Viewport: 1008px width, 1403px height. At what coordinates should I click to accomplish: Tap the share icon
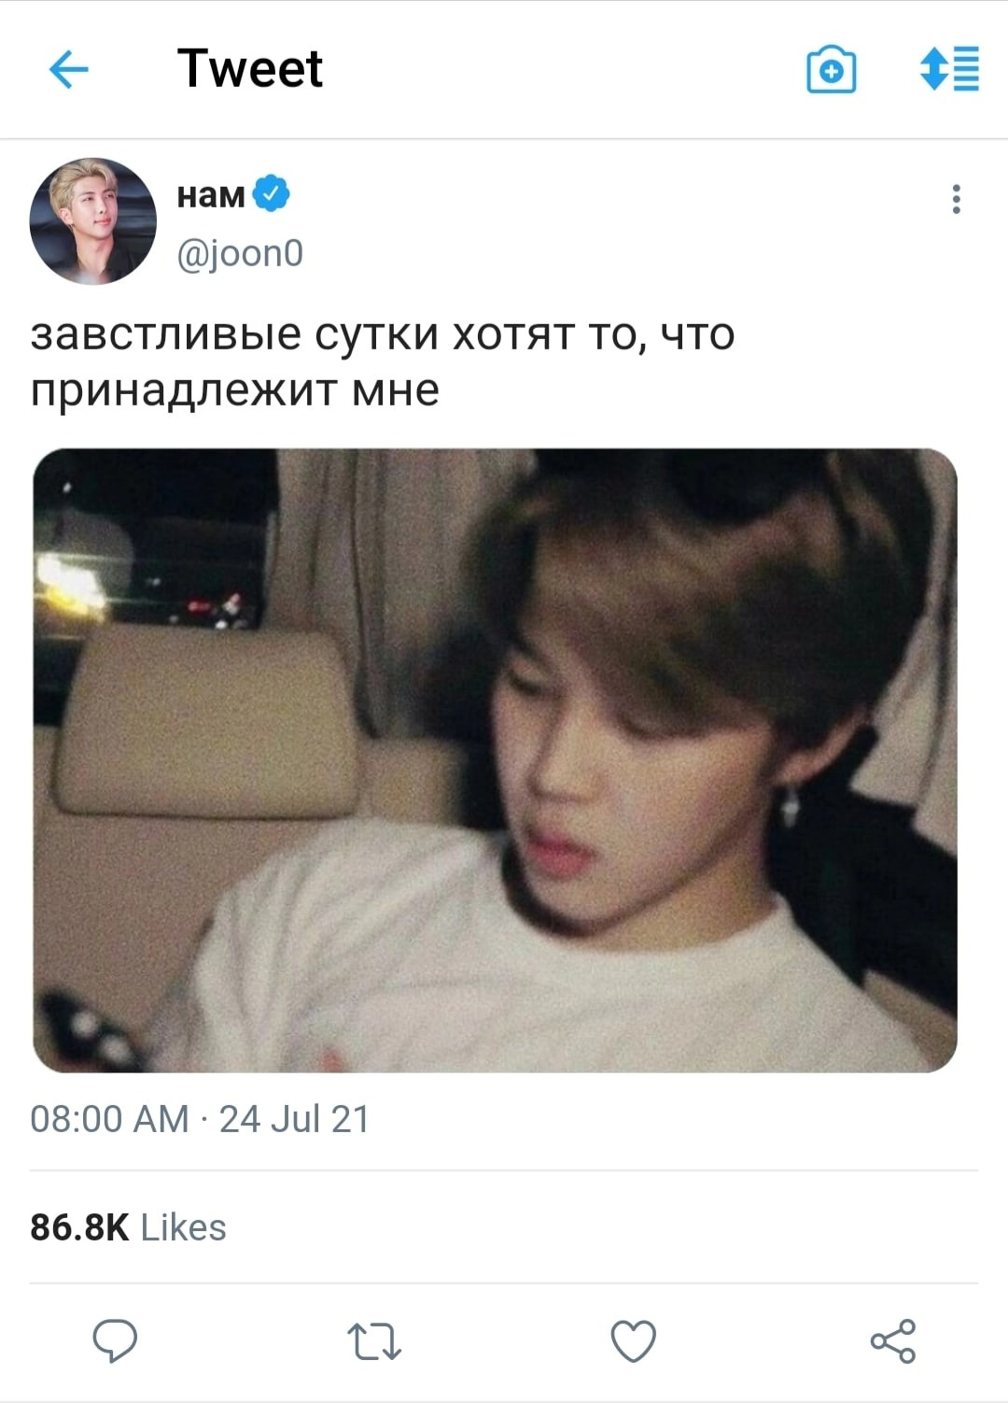tap(893, 1341)
